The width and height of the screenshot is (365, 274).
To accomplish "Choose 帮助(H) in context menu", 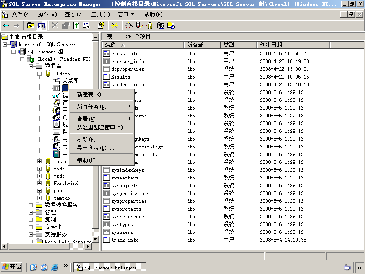I will pos(101,160).
